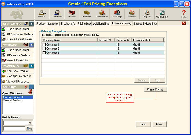
Task: Click the All Customer Orders icon
Action: tap(4, 34)
